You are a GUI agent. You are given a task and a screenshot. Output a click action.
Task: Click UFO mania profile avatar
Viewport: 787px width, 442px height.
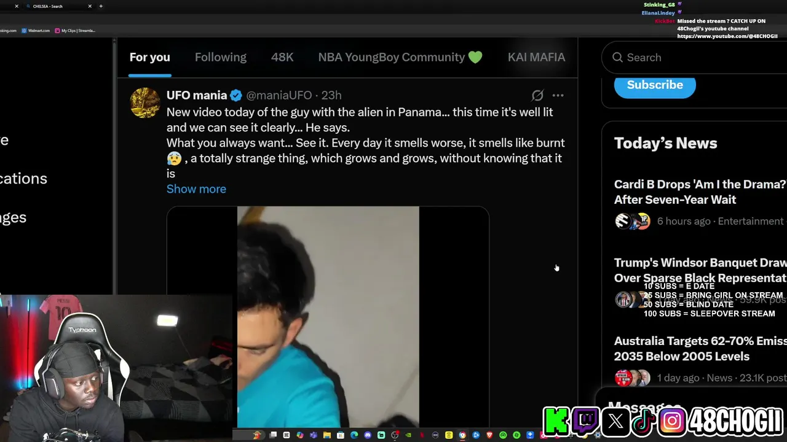pos(145,103)
